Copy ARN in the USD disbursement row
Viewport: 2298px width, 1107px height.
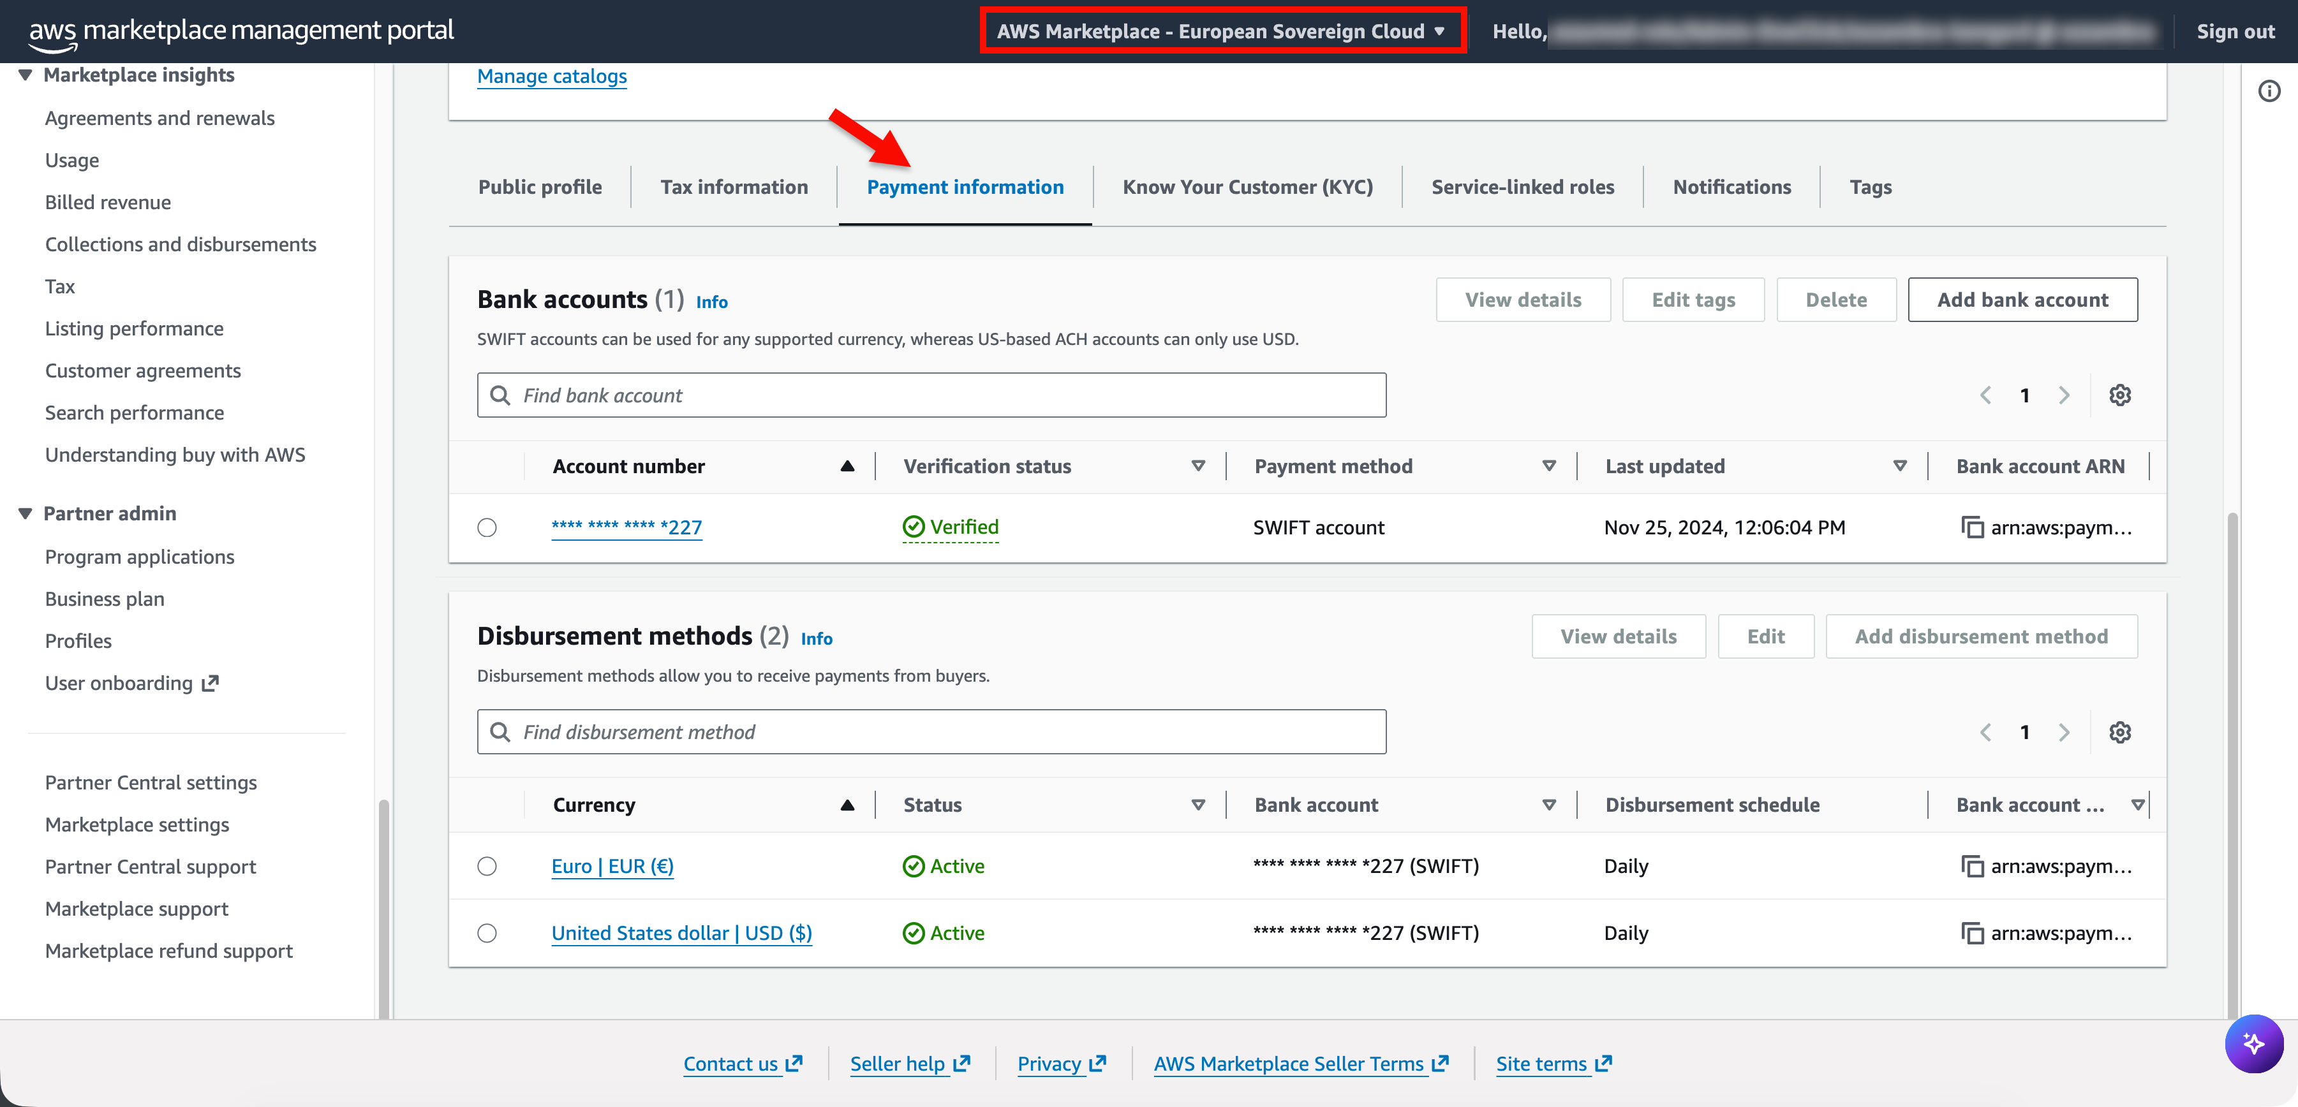[1971, 932]
